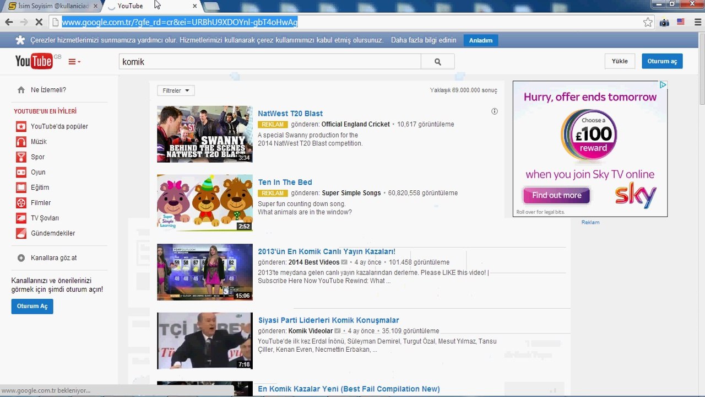The height and width of the screenshot is (397, 705).
Task: Stop loading the page with the X button
Action: coord(39,22)
